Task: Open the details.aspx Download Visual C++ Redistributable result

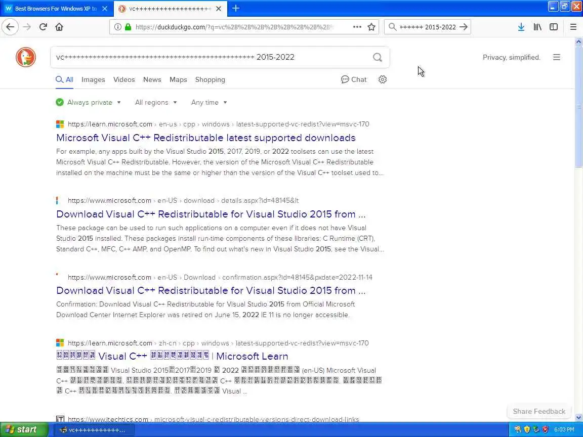Action: pyautogui.click(x=211, y=214)
